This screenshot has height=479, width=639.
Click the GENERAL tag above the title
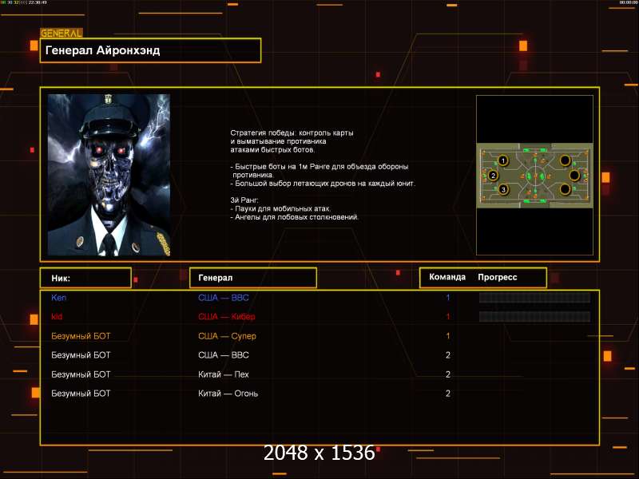tap(62, 34)
